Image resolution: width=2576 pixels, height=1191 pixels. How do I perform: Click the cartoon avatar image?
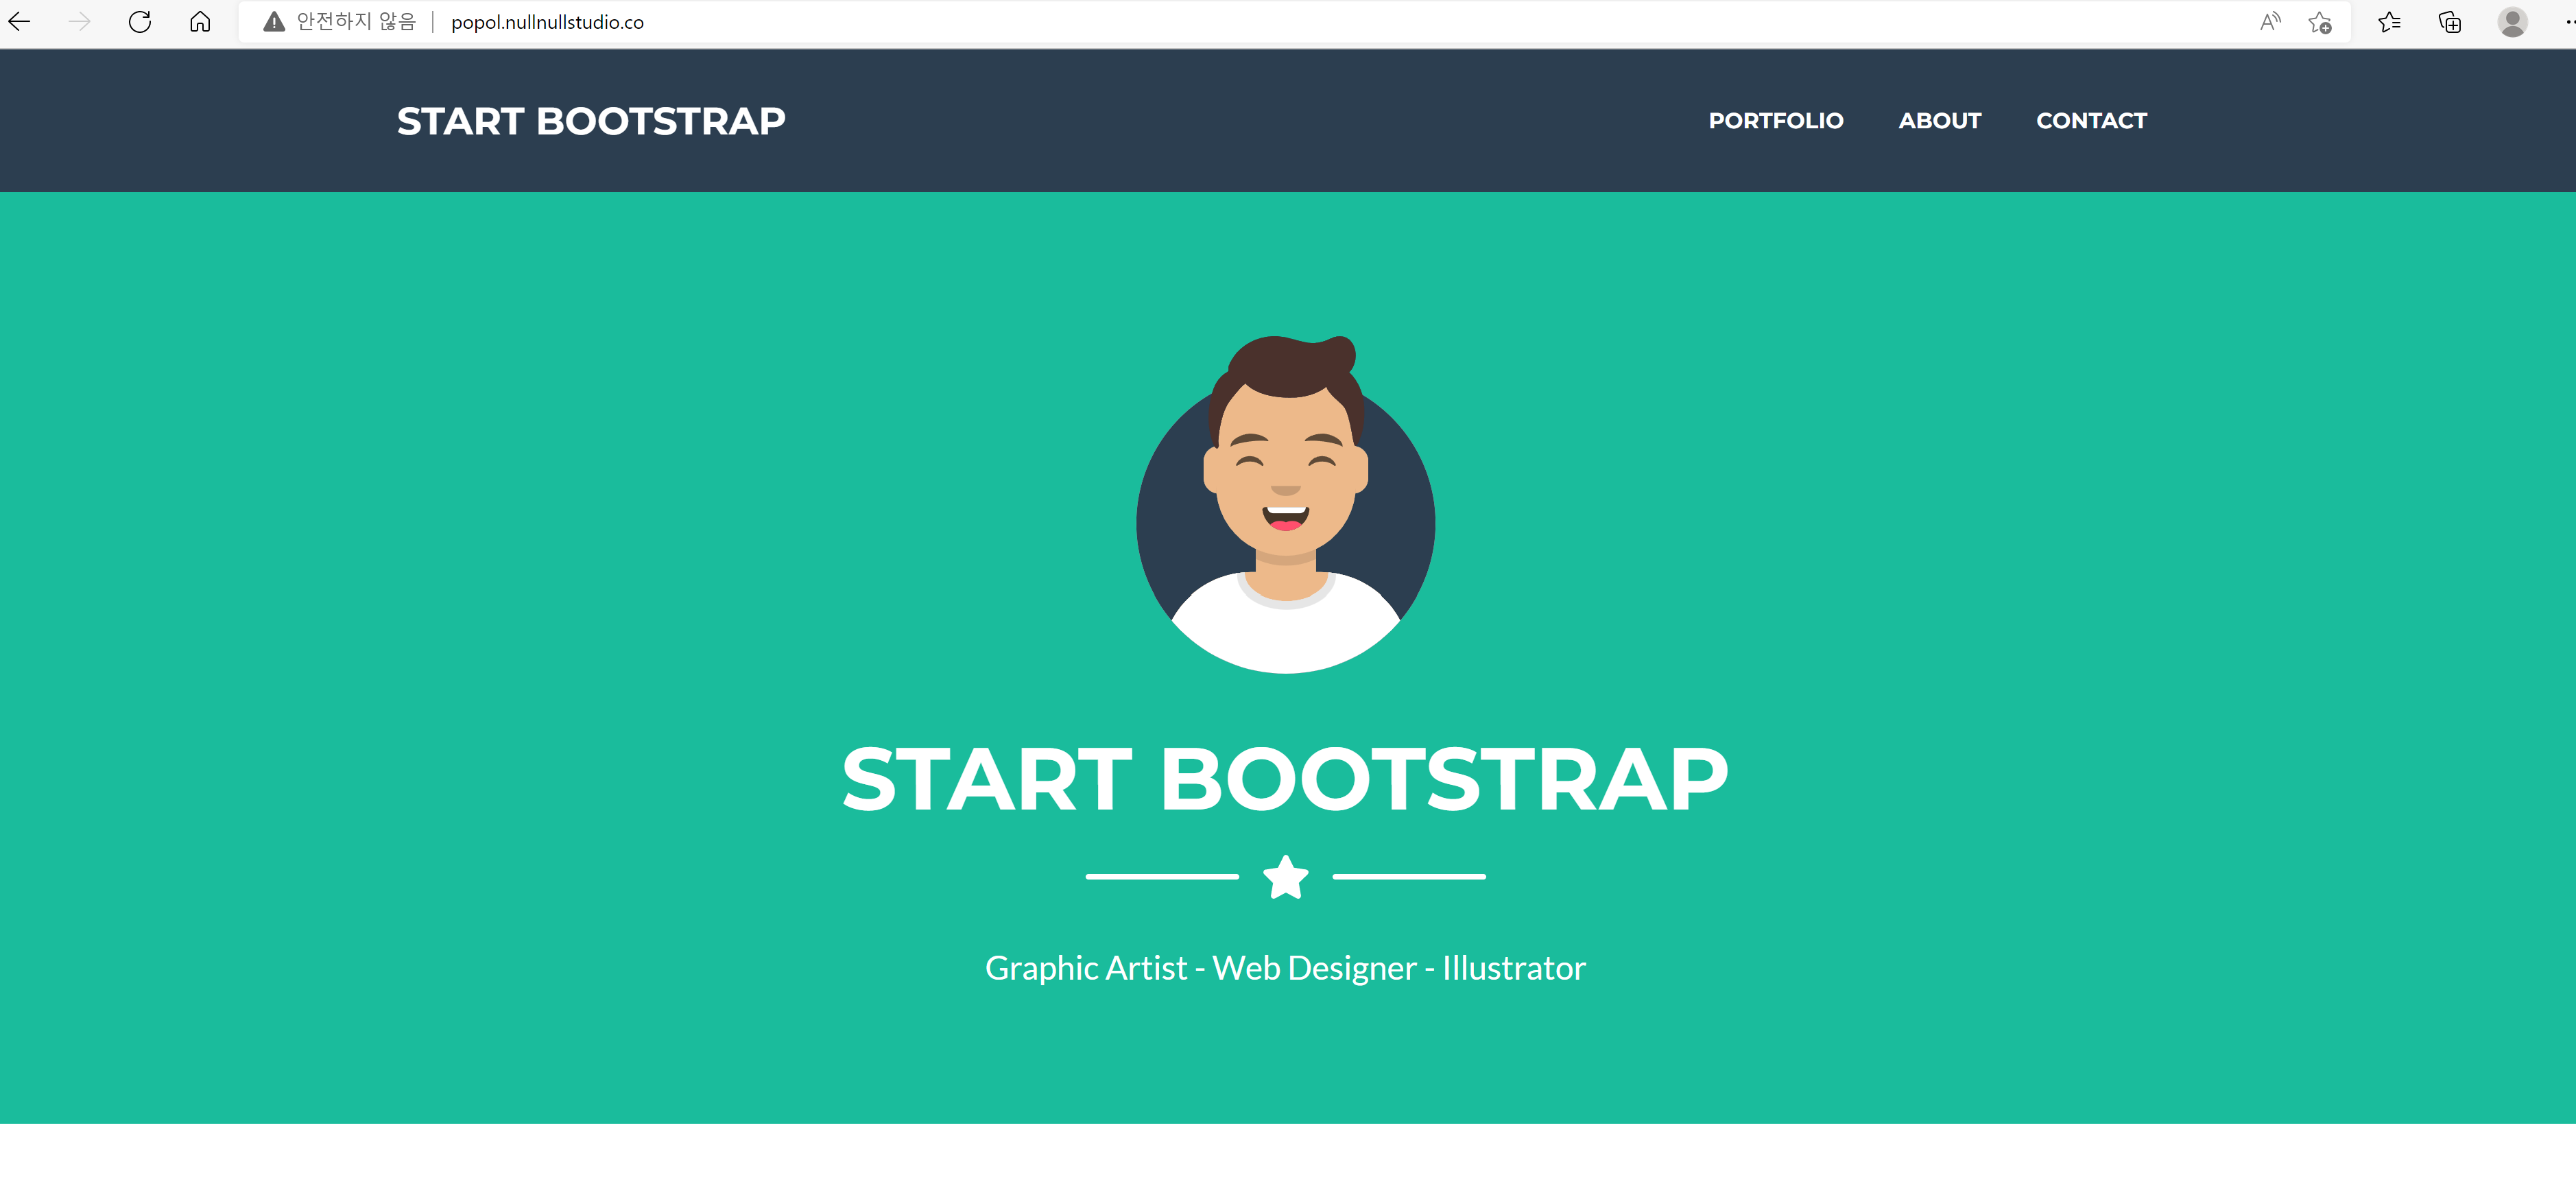pyautogui.click(x=1285, y=505)
